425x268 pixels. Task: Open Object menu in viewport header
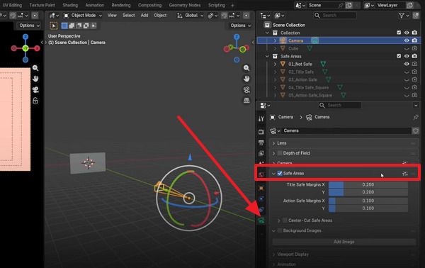coord(160,16)
